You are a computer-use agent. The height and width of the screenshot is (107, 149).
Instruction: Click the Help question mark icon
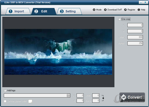point(139,10)
